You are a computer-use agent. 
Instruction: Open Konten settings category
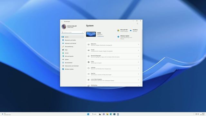(72, 53)
